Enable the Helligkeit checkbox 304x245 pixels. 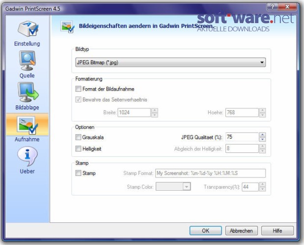tap(78, 148)
